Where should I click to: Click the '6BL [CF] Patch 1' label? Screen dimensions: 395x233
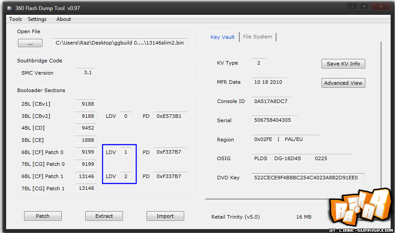[42, 176]
